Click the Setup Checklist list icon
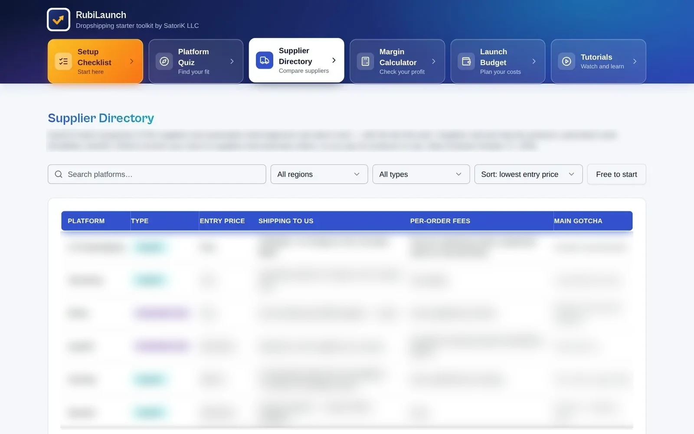 pyautogui.click(x=63, y=61)
